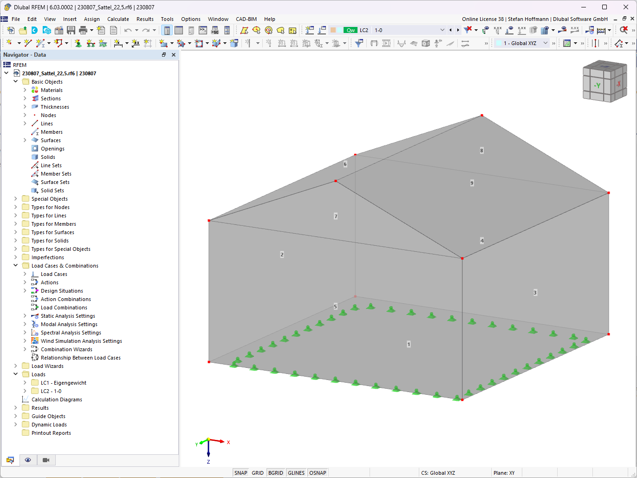Toggle OSNAP in the status bar
Image resolution: width=637 pixels, height=478 pixels.
click(318, 472)
